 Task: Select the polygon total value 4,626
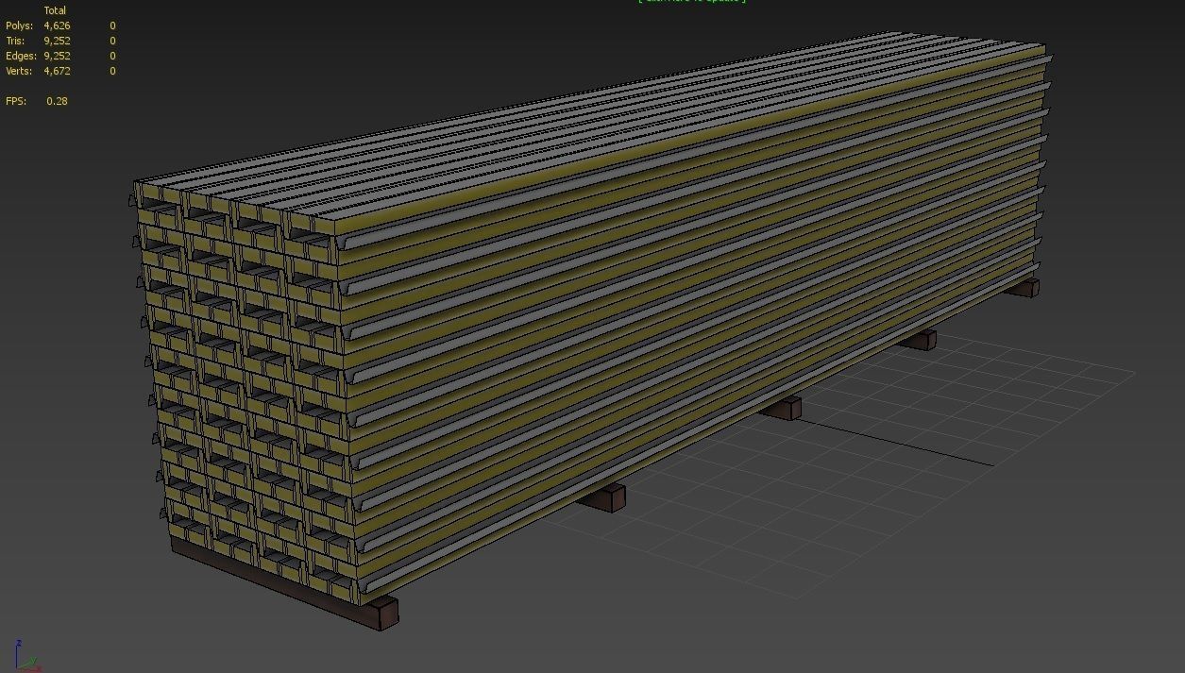click(x=57, y=25)
